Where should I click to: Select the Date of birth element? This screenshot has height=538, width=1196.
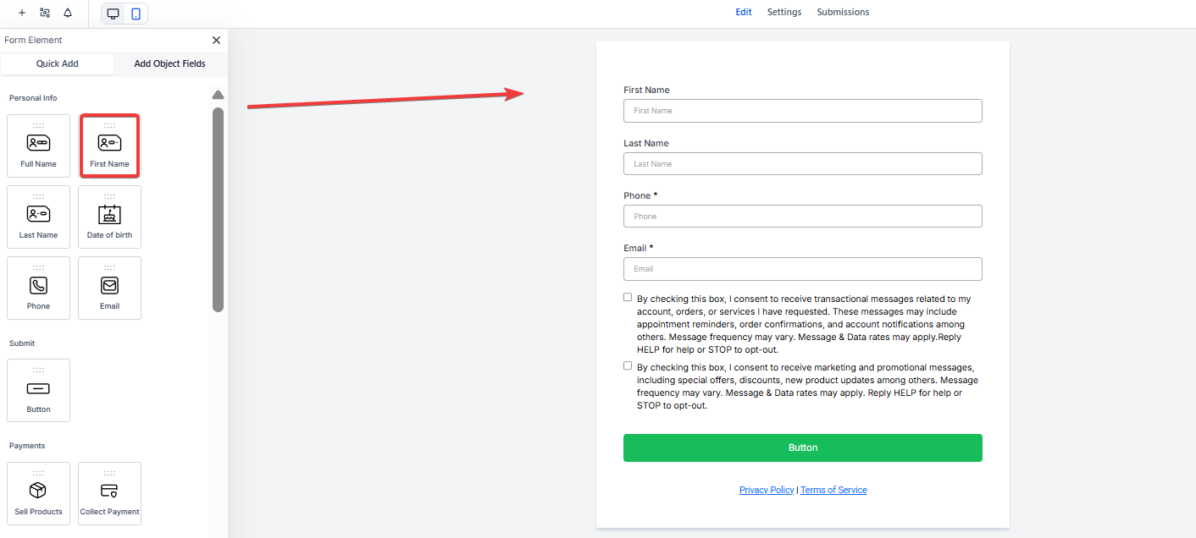pyautogui.click(x=109, y=217)
